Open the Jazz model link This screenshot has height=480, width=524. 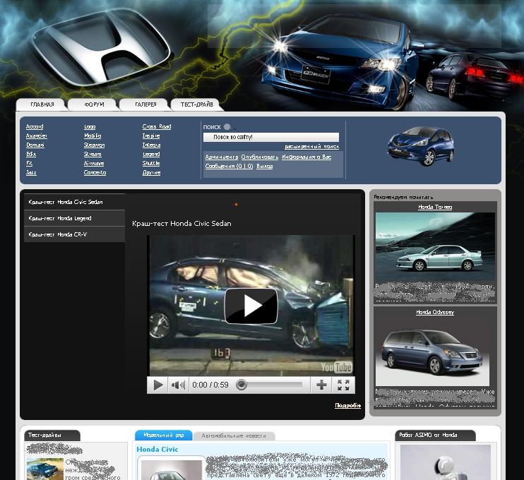[31, 172]
